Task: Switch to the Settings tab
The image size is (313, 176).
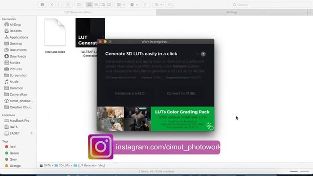Action: tap(232, 12)
